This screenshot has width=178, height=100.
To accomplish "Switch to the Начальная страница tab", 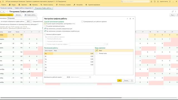I will [6, 8].
